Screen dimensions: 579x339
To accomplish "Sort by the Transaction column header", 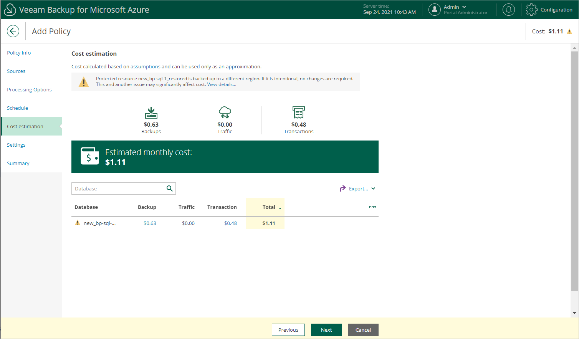I will (x=222, y=207).
